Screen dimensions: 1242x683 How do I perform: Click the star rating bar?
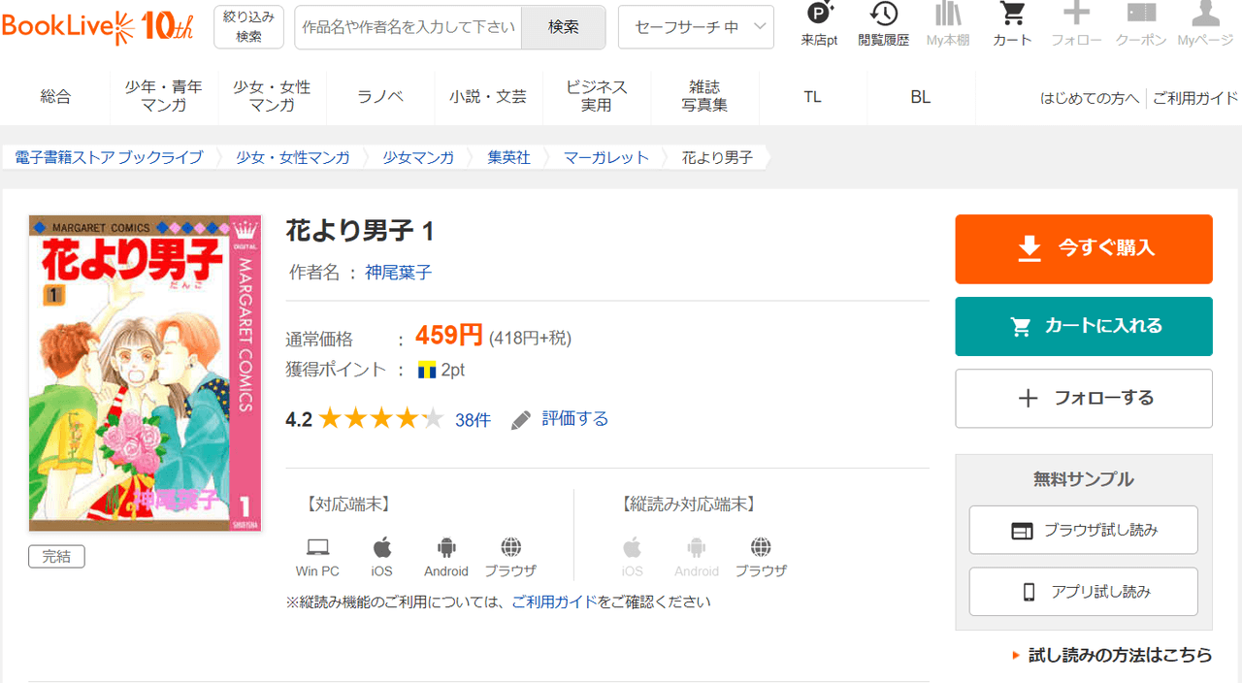click(380, 419)
